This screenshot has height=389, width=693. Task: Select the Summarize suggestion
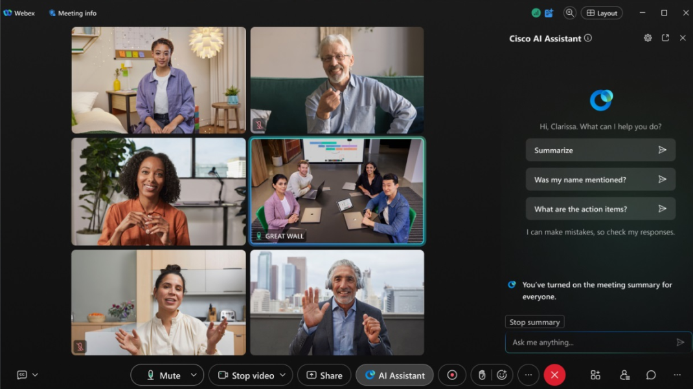600,150
